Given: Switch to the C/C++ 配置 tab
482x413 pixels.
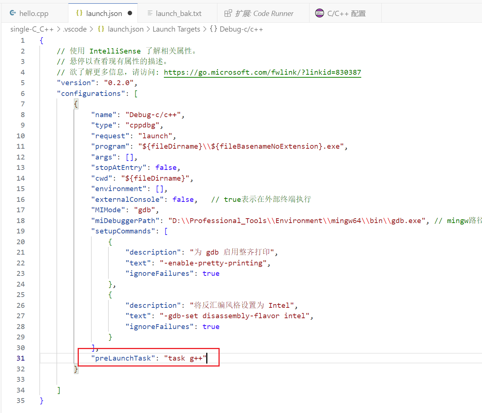Looking at the screenshot, I should [x=346, y=13].
